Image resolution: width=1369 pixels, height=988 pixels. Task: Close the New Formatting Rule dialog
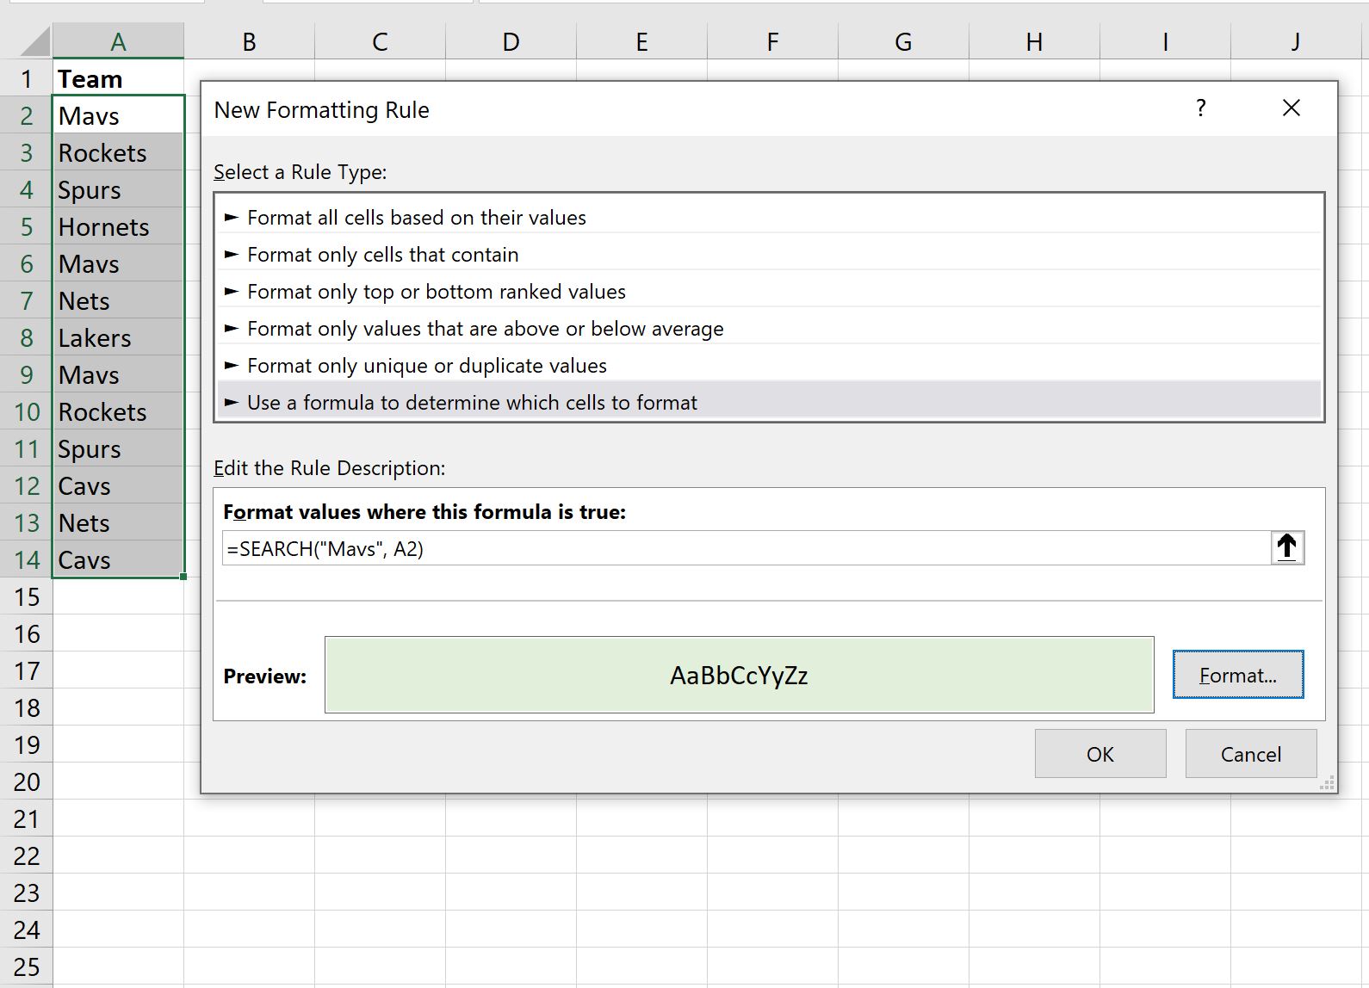tap(1291, 108)
